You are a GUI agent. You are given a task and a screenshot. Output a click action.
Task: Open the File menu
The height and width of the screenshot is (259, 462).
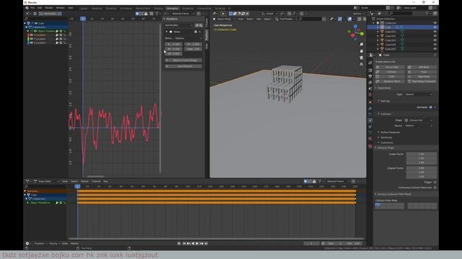32,8
